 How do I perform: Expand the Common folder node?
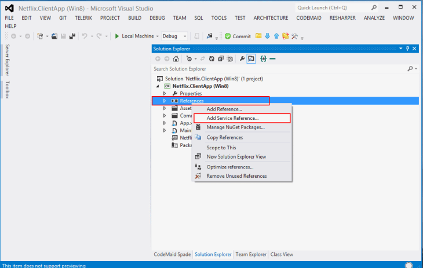165,116
